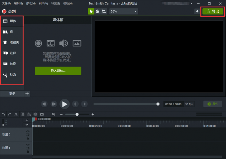Jump to previous media with left chevron
The height and width of the screenshot is (159, 226).
tap(75, 104)
